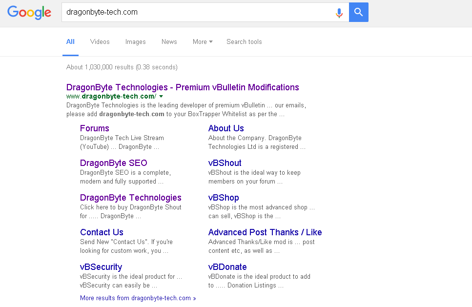This screenshot has height=307, width=472.
Task: Open the DragonByte SEO sitelink
Action: tap(113, 163)
